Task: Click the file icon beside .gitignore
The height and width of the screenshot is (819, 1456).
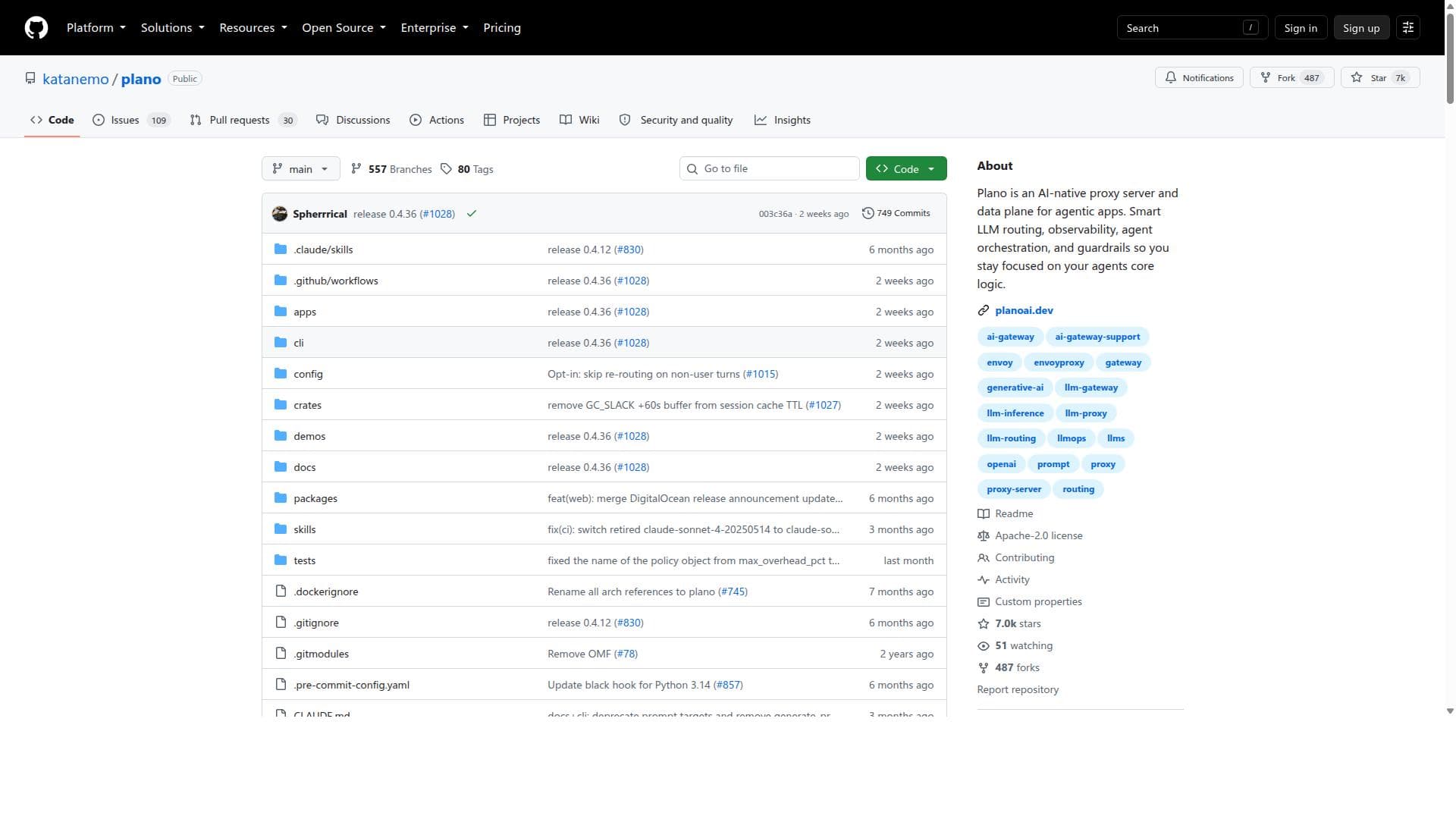Action: coord(281,623)
